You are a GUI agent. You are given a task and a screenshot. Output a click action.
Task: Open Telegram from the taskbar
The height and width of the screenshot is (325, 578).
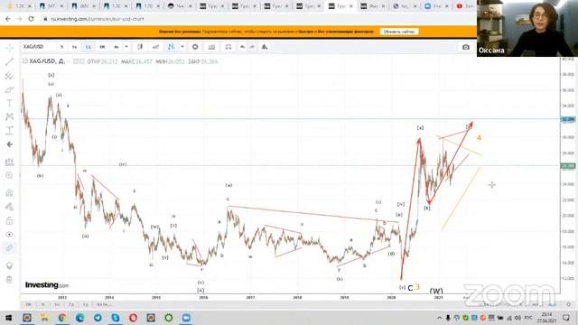click(98, 318)
